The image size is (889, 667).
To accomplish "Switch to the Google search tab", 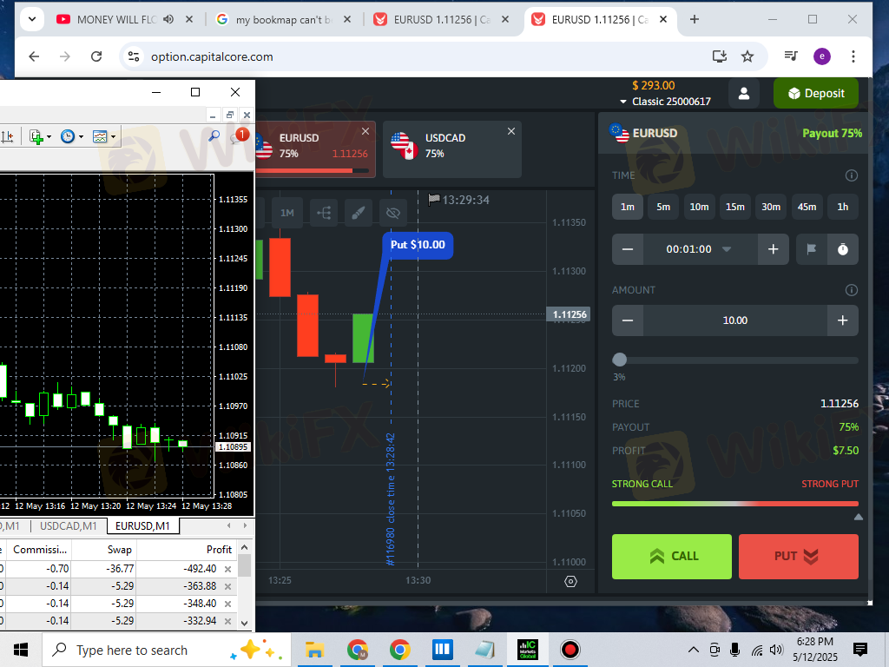I will pos(283,20).
